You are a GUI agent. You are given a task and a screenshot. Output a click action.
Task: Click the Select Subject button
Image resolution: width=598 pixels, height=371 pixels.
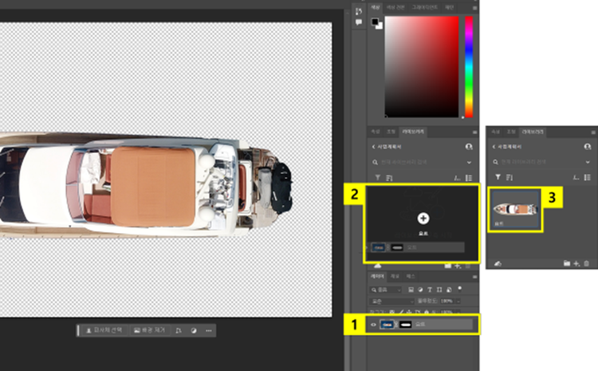pyautogui.click(x=104, y=330)
